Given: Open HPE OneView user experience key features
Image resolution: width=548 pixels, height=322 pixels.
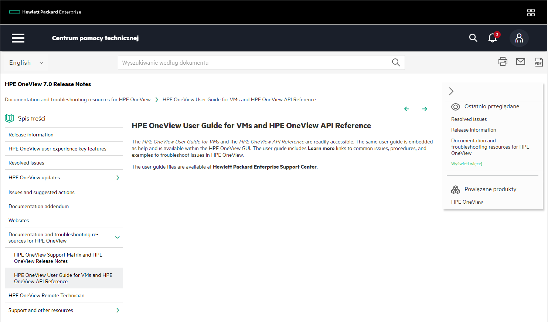Looking at the screenshot, I should click(x=57, y=149).
